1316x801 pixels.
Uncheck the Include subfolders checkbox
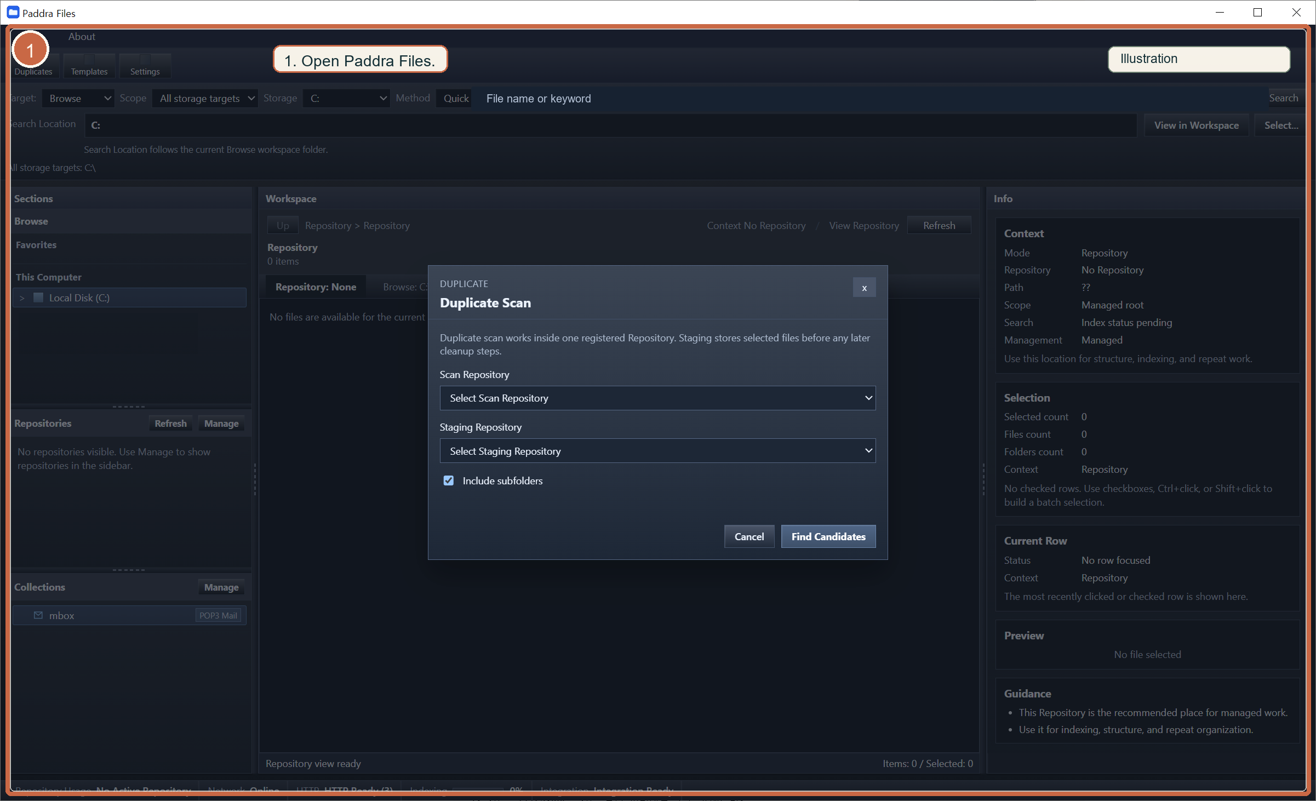pyautogui.click(x=449, y=480)
